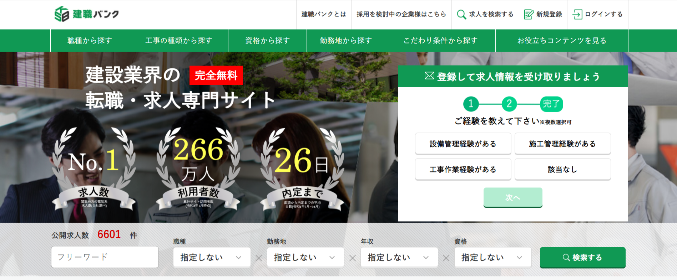Click the red 完全無料 badge

(216, 75)
